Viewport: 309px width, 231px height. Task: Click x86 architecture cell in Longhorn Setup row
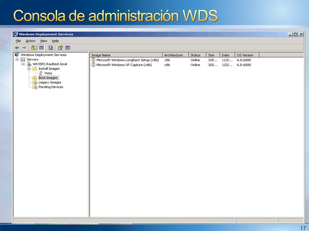(167, 60)
